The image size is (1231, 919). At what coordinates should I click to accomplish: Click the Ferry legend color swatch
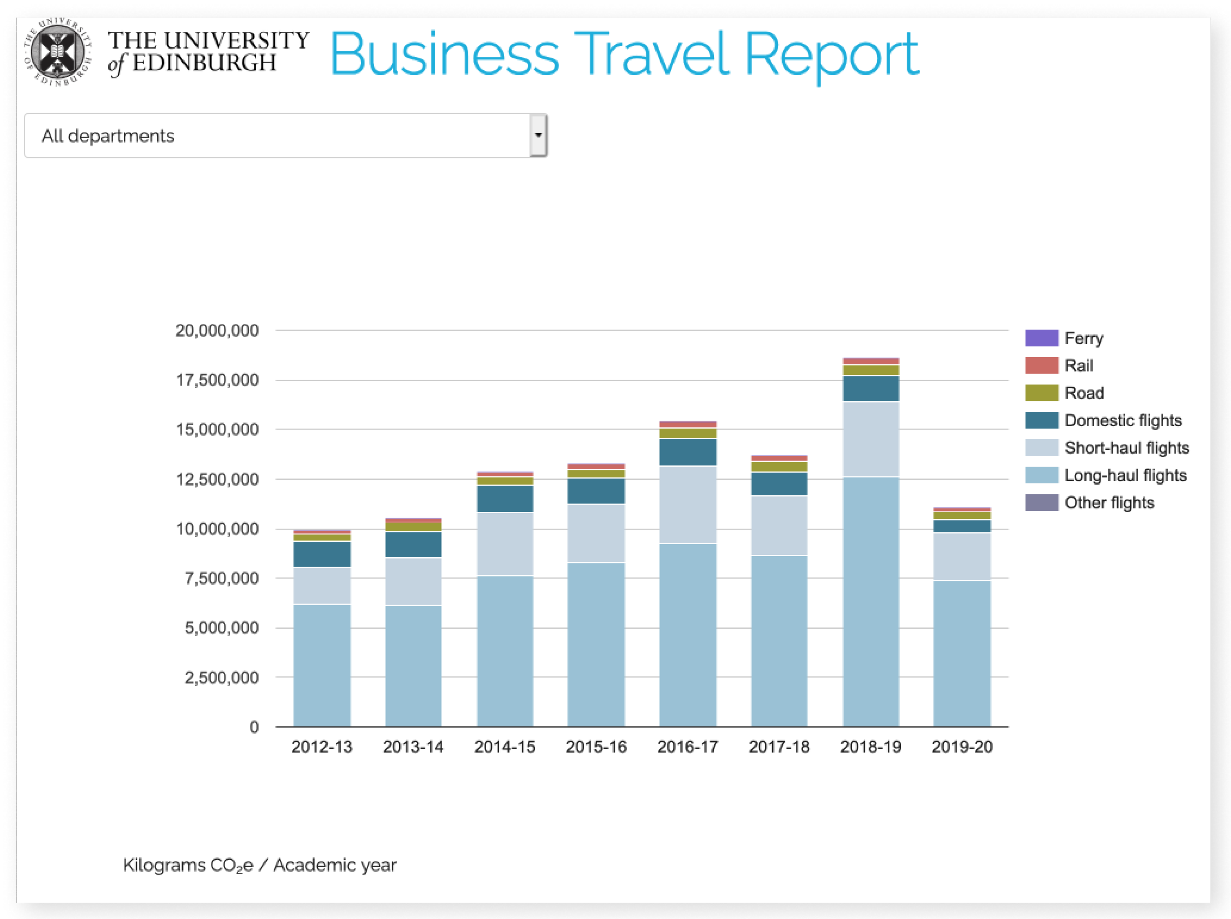click(x=1041, y=338)
